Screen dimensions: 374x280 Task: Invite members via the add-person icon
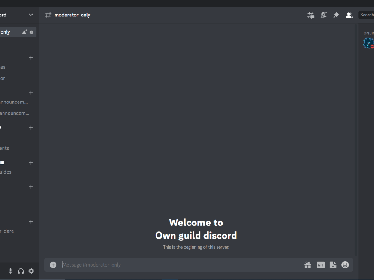click(x=24, y=32)
